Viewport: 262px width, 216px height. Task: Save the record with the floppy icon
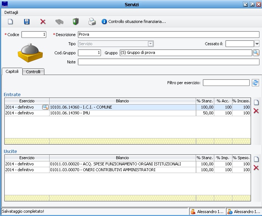[x=27, y=21]
